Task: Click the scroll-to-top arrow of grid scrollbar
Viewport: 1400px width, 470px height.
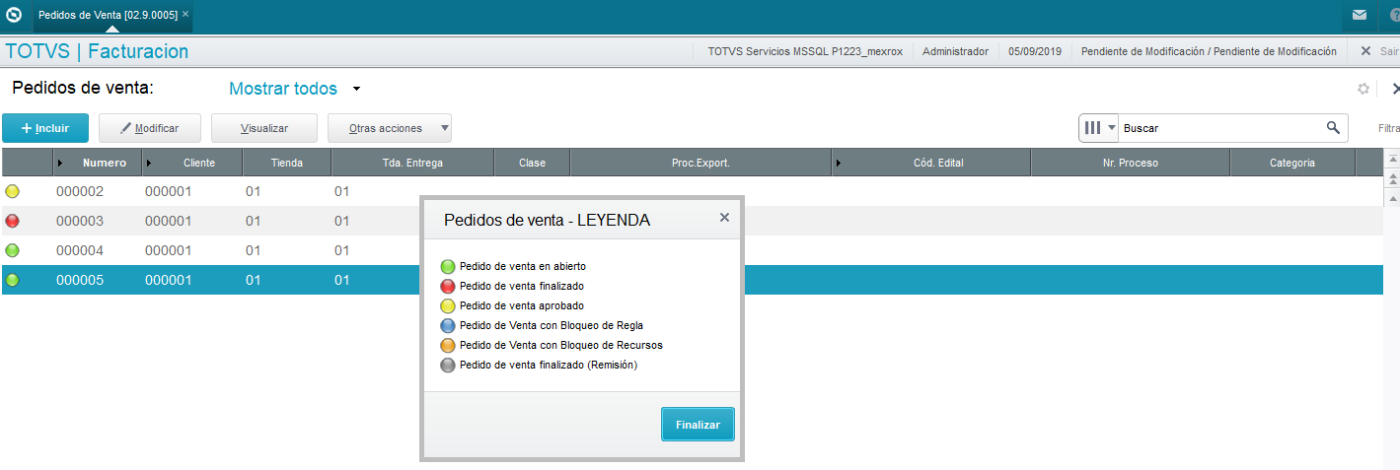Action: coord(1392,159)
